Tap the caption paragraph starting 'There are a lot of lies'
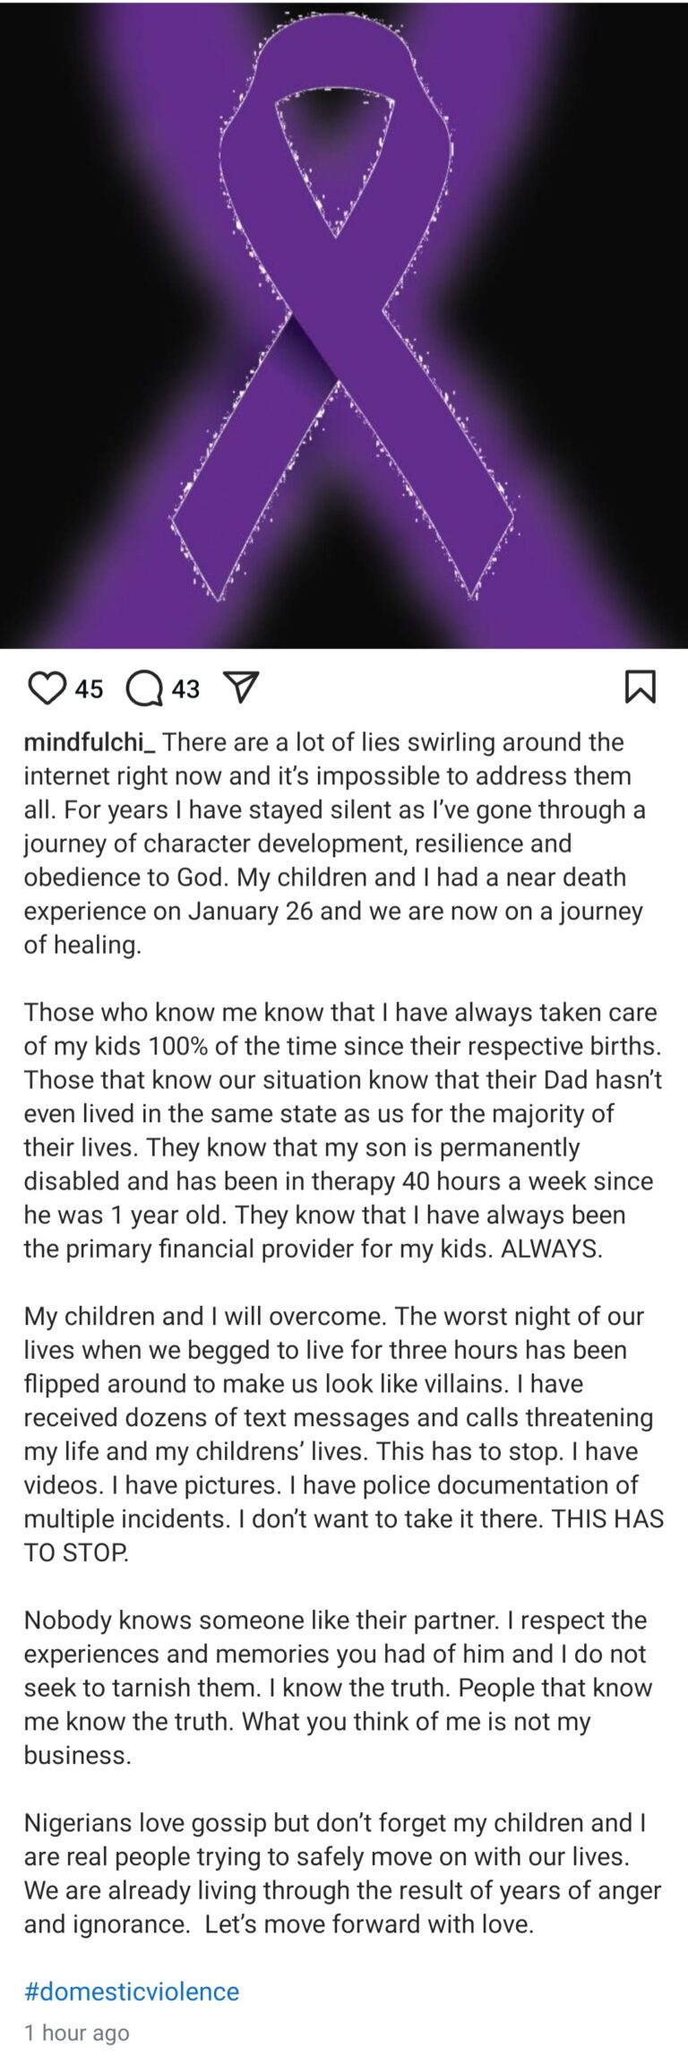 point(340,843)
